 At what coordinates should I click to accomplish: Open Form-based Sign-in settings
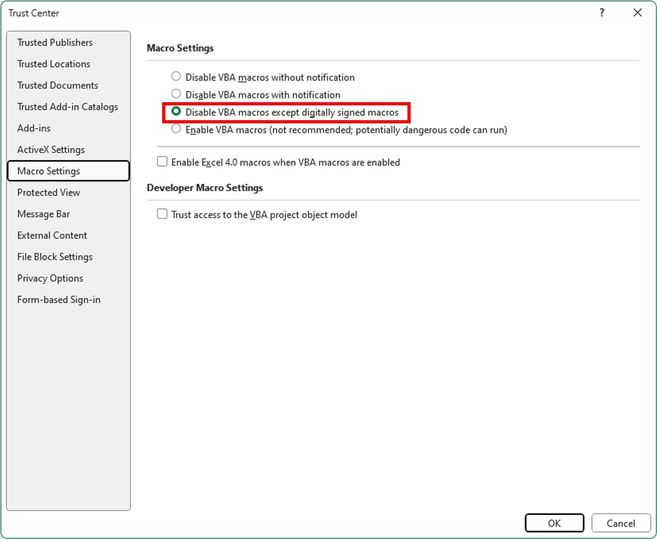click(x=59, y=299)
